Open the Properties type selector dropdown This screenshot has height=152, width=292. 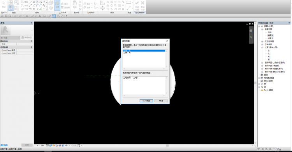click(32, 30)
